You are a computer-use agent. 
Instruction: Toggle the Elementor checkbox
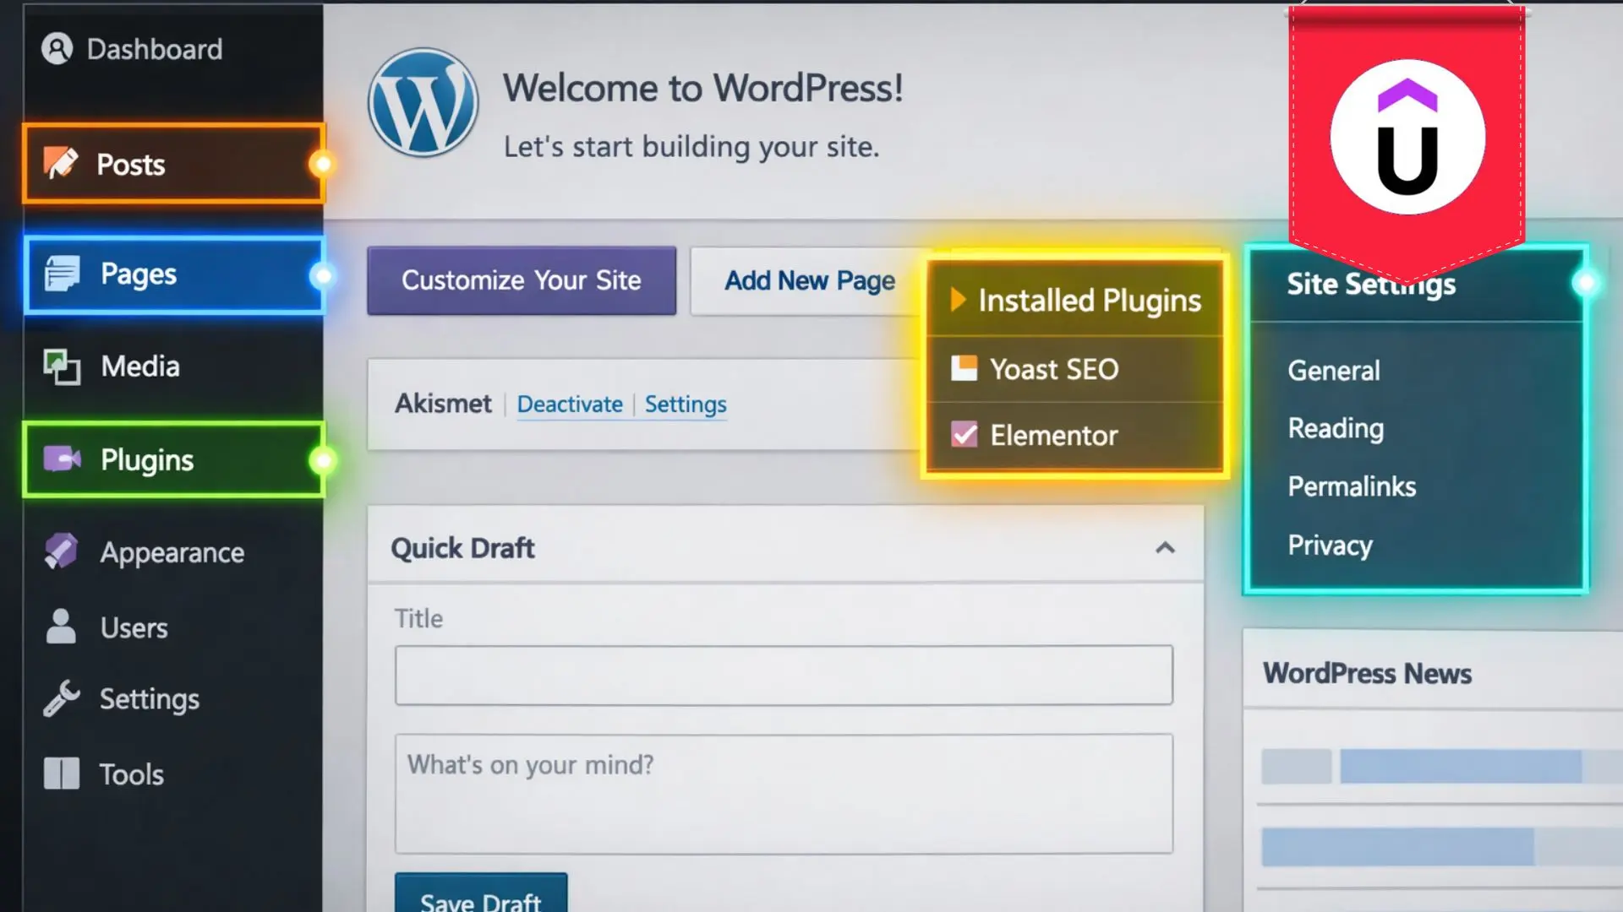964,434
